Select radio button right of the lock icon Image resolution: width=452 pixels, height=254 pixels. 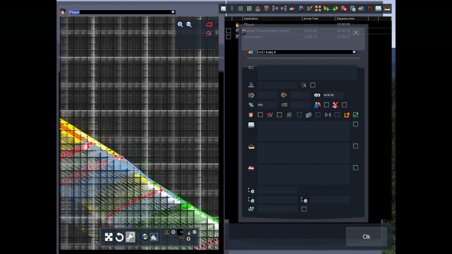(x=195, y=232)
